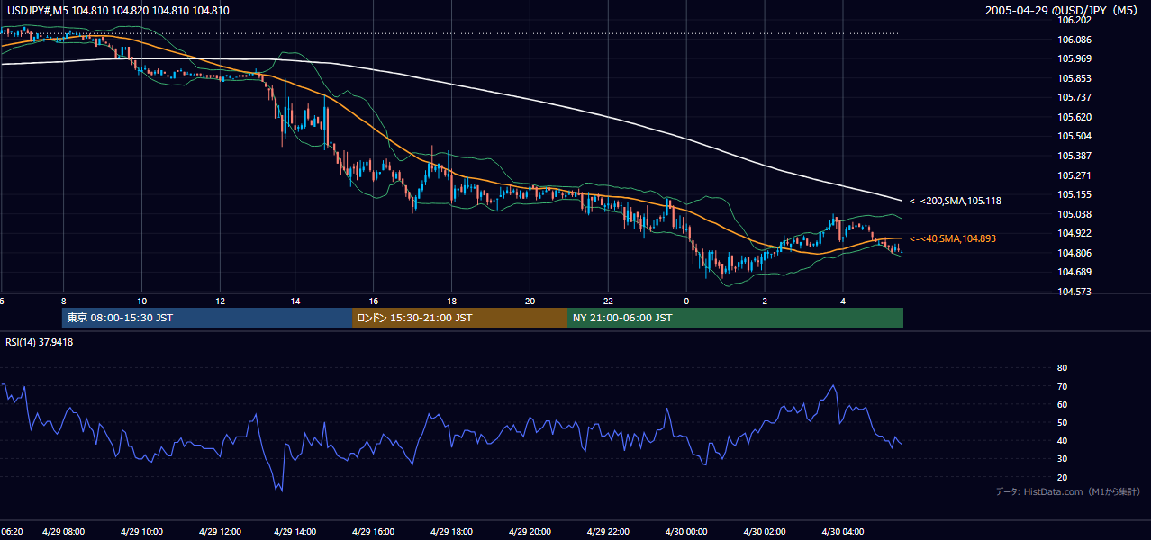Click the hour label 8 under the price chart
The height and width of the screenshot is (540, 1151).
(64, 301)
